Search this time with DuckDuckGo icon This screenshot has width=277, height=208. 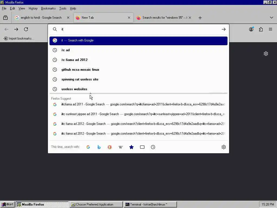pyautogui.click(x=110, y=147)
